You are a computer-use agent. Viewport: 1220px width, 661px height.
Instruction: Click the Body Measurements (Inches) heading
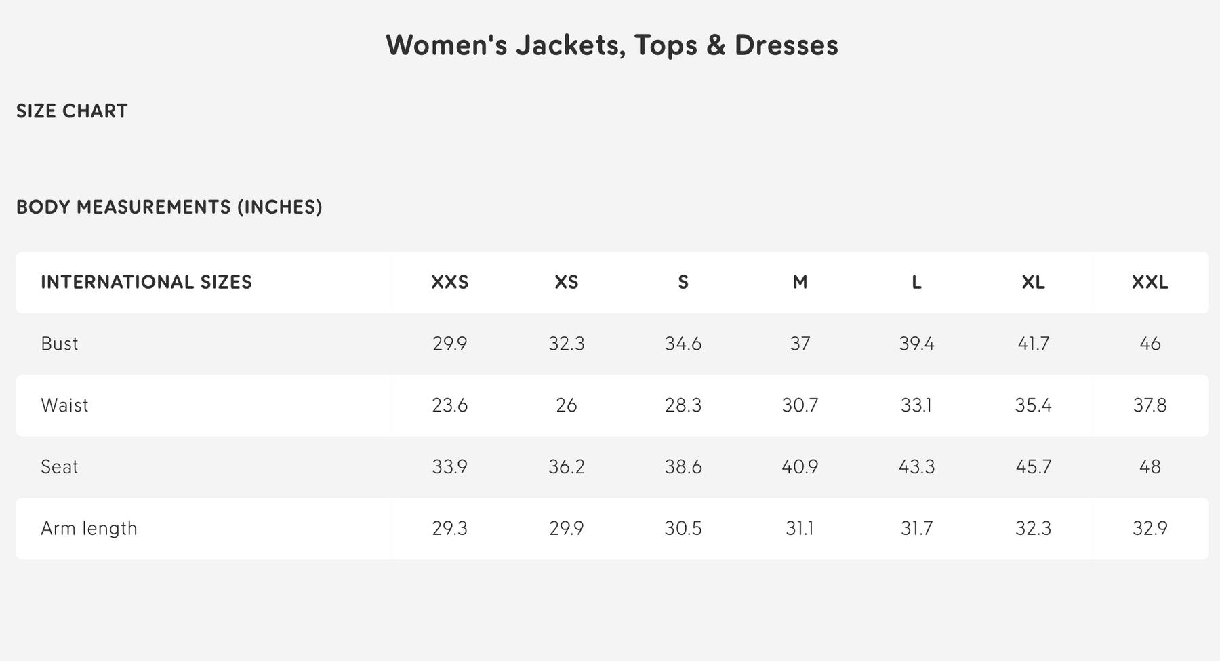coord(169,207)
